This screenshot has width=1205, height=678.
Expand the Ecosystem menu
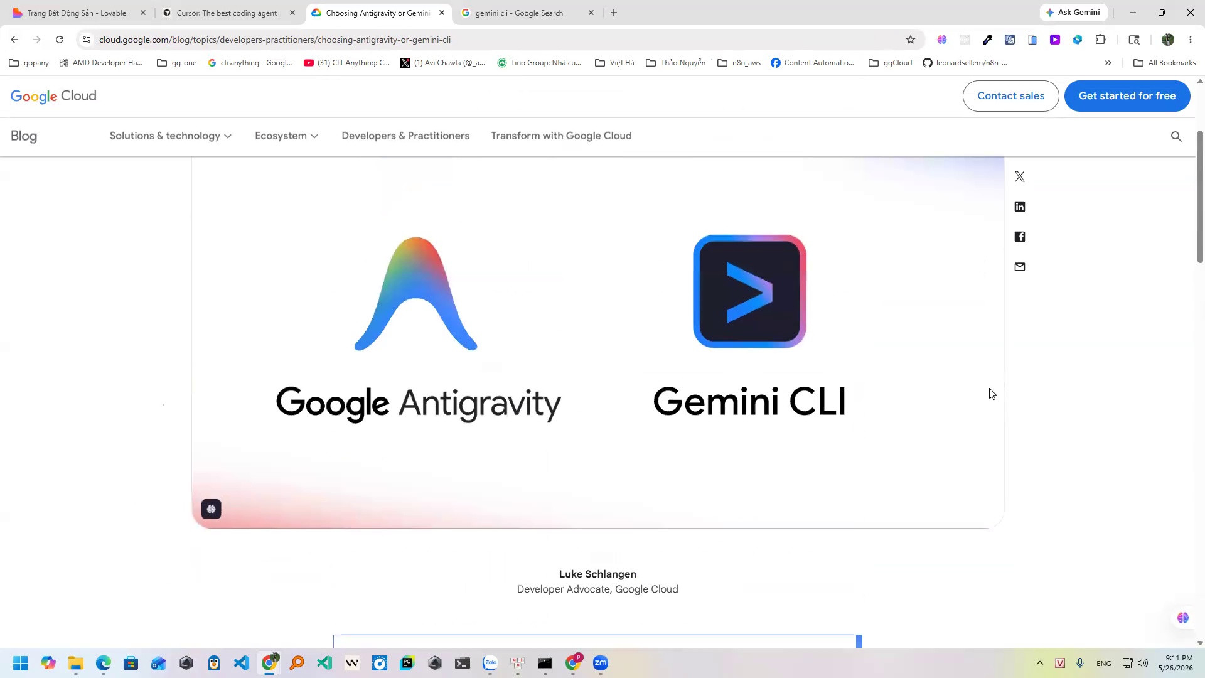coord(287,136)
